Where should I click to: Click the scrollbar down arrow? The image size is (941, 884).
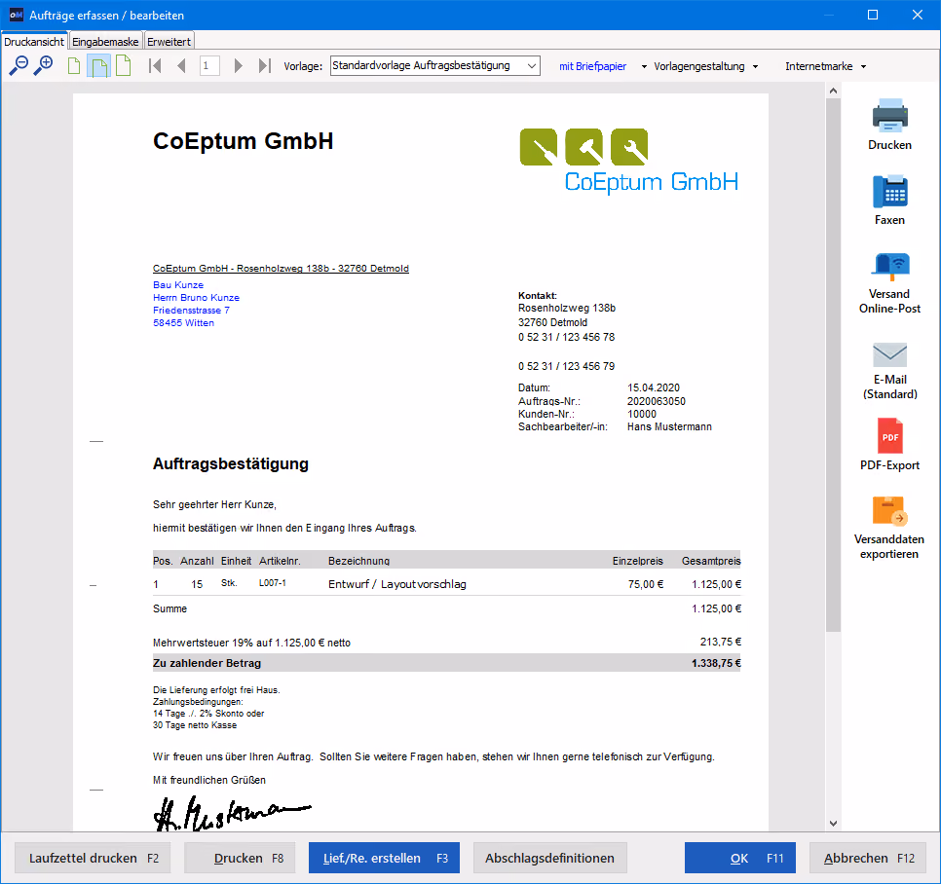point(833,824)
